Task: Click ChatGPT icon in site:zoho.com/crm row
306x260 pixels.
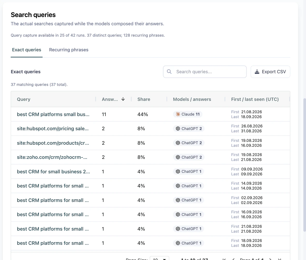Action: click(178, 157)
